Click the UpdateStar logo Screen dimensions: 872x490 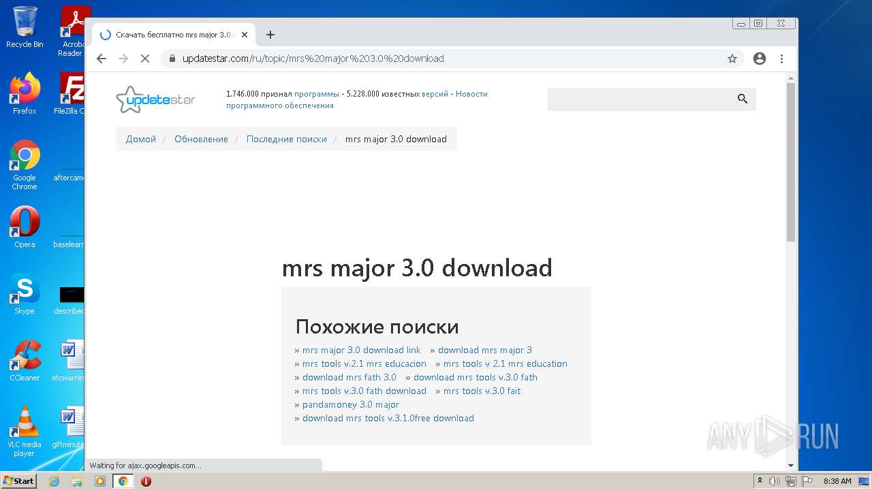click(155, 99)
